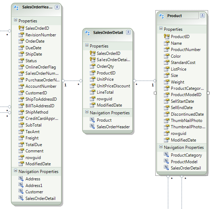210x209 pixels.
Task: Click property icon beside LineTotal
Action: pos(92,92)
